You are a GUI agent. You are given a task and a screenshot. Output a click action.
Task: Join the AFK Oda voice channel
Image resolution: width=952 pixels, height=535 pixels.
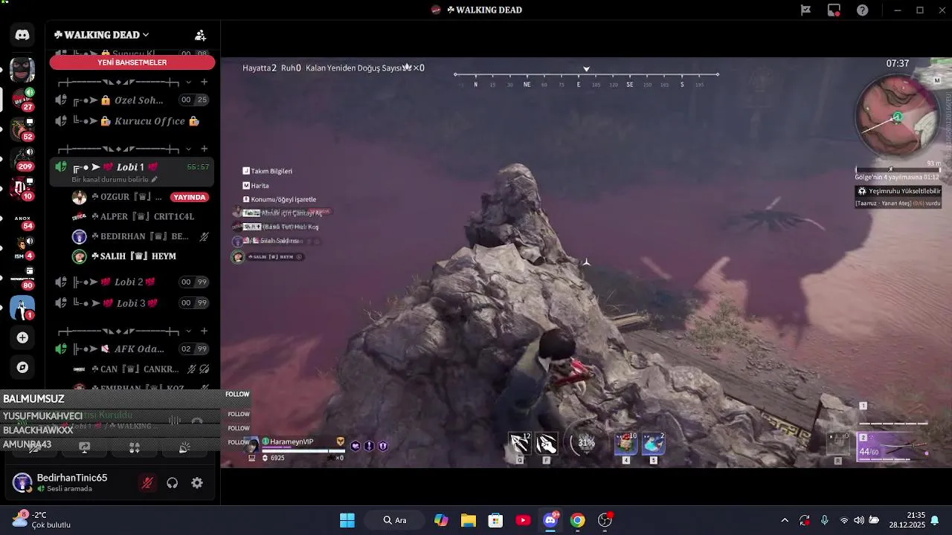132,349
